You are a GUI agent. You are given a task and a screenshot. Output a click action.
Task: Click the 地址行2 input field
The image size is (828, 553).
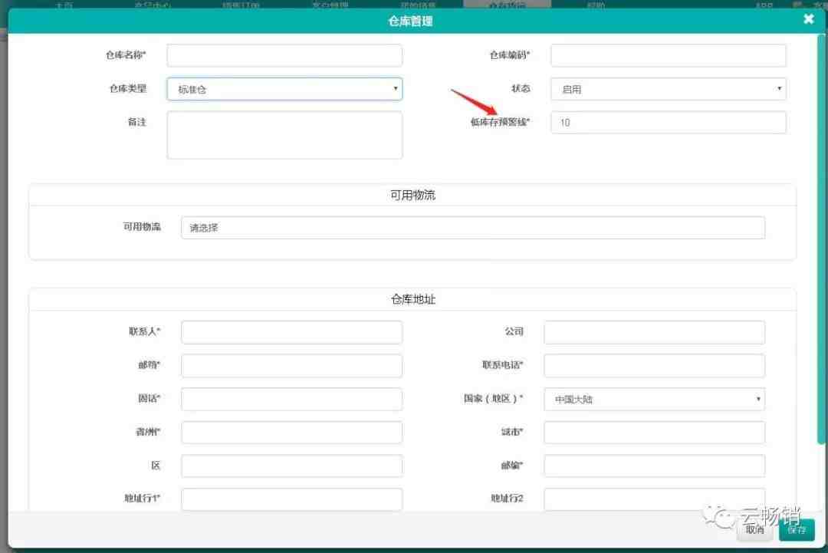pos(654,499)
